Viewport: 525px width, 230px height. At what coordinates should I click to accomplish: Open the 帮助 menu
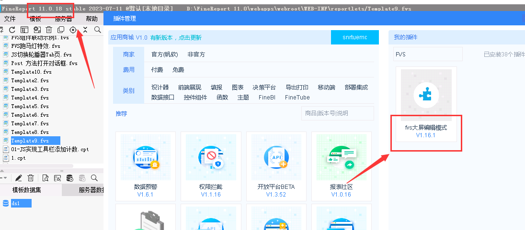[x=92, y=19]
